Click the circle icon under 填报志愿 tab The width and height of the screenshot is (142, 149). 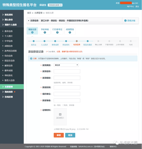[32, 32]
